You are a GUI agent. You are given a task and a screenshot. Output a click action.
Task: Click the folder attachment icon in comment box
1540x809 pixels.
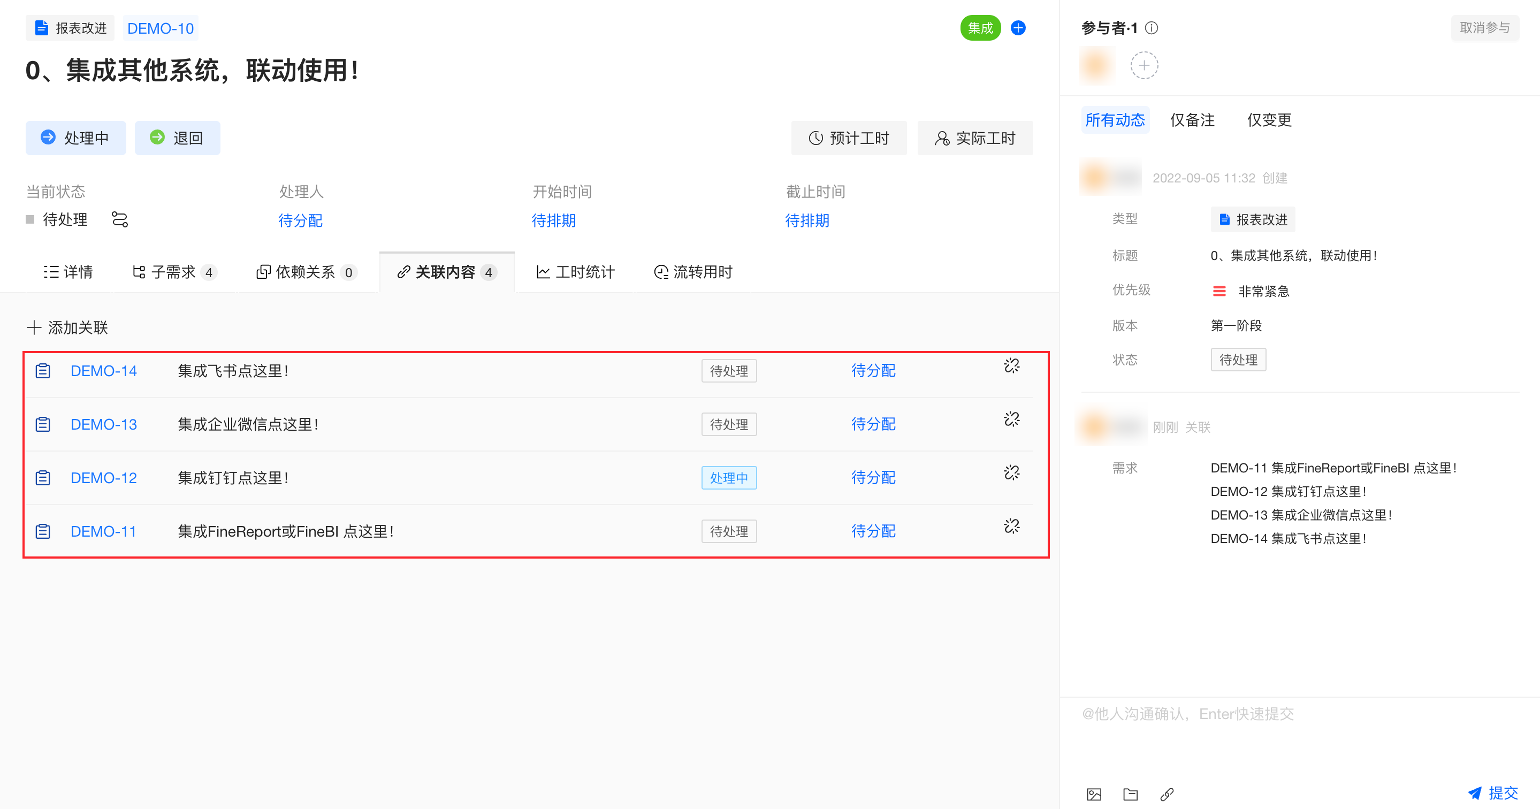1130,794
